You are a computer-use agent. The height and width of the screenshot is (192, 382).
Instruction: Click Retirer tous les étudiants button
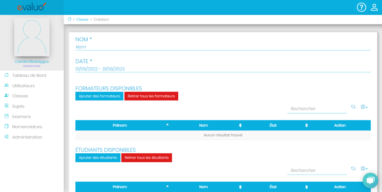click(x=147, y=158)
